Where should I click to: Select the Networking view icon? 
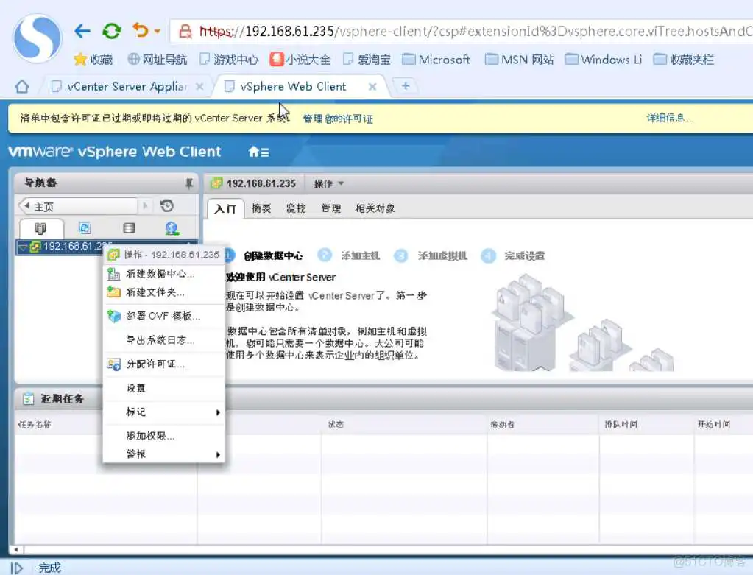[x=172, y=228]
